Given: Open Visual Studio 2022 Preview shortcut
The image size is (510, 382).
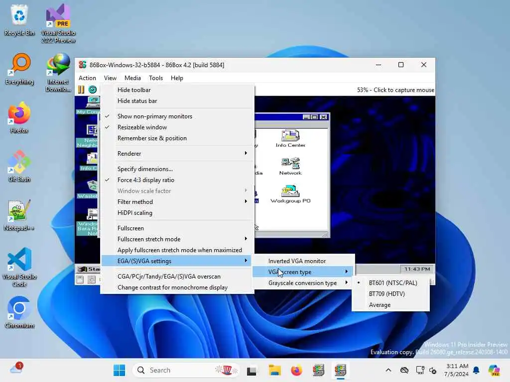Looking at the screenshot, I should [58, 23].
